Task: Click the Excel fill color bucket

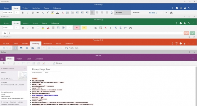Action: pos(43,28)
